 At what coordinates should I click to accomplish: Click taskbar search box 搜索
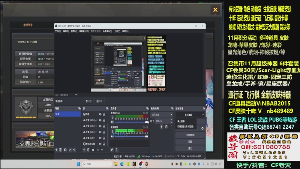pos(97,164)
